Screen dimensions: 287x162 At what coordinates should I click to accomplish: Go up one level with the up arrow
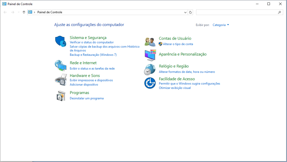[24, 12]
